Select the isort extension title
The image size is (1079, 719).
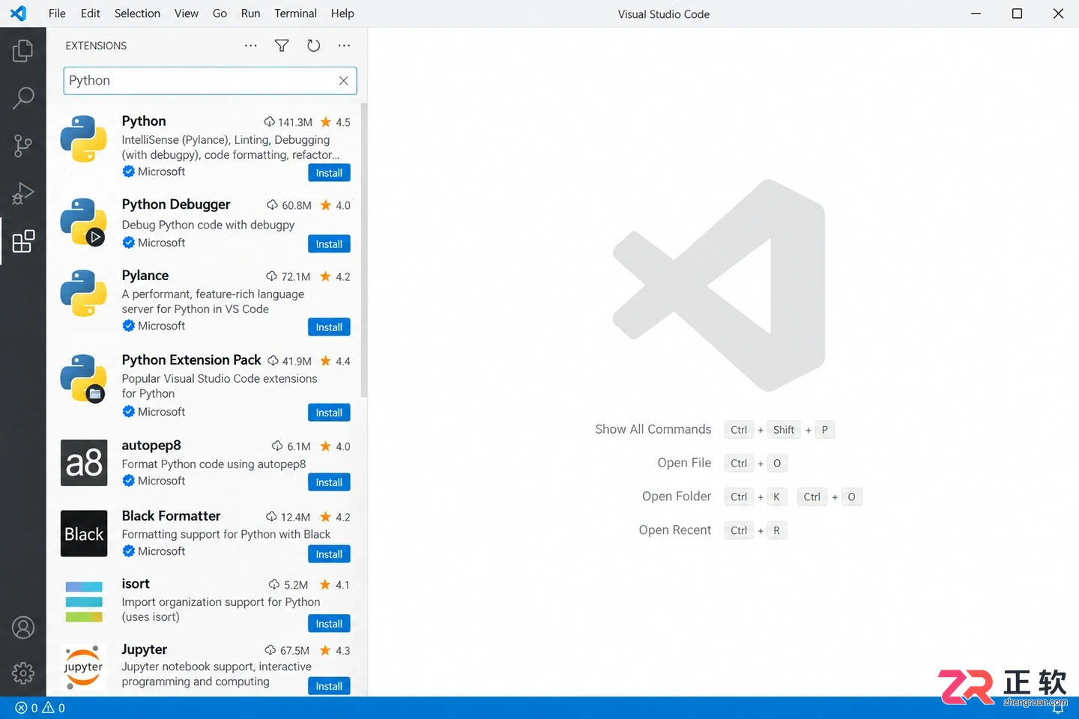136,584
